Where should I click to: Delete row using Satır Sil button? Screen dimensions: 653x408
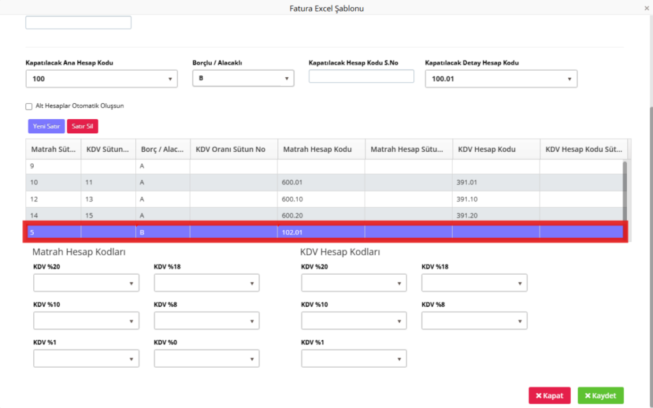[x=82, y=126]
